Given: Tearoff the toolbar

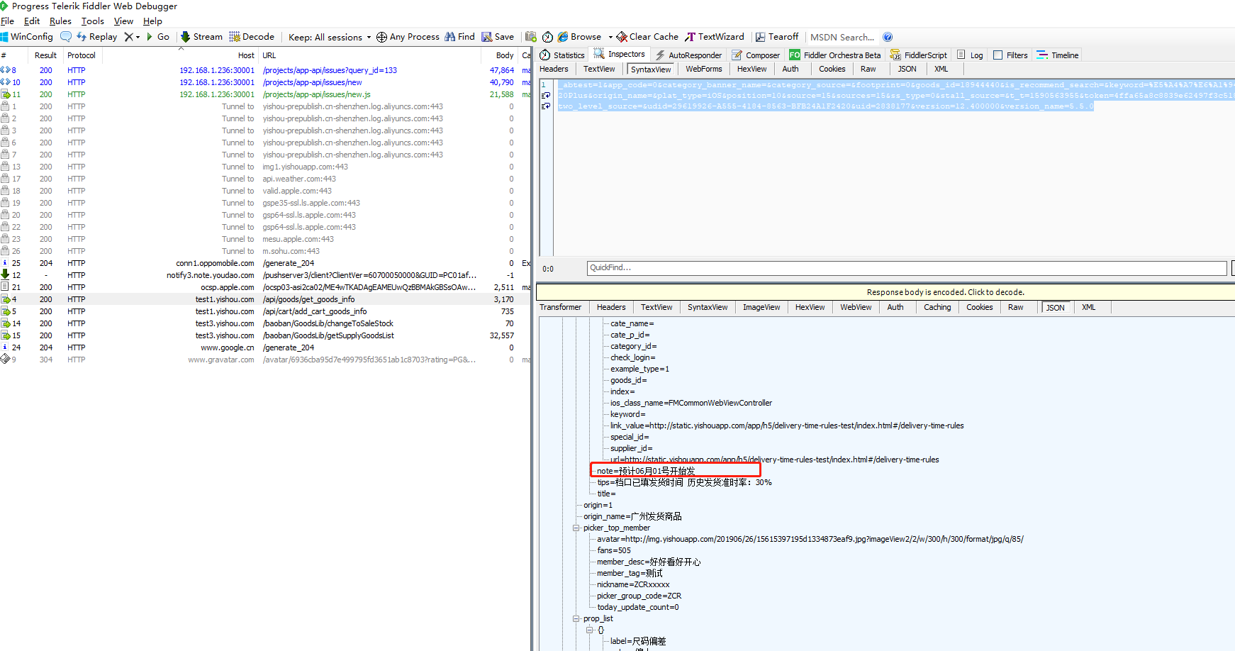Looking at the screenshot, I should pos(777,37).
